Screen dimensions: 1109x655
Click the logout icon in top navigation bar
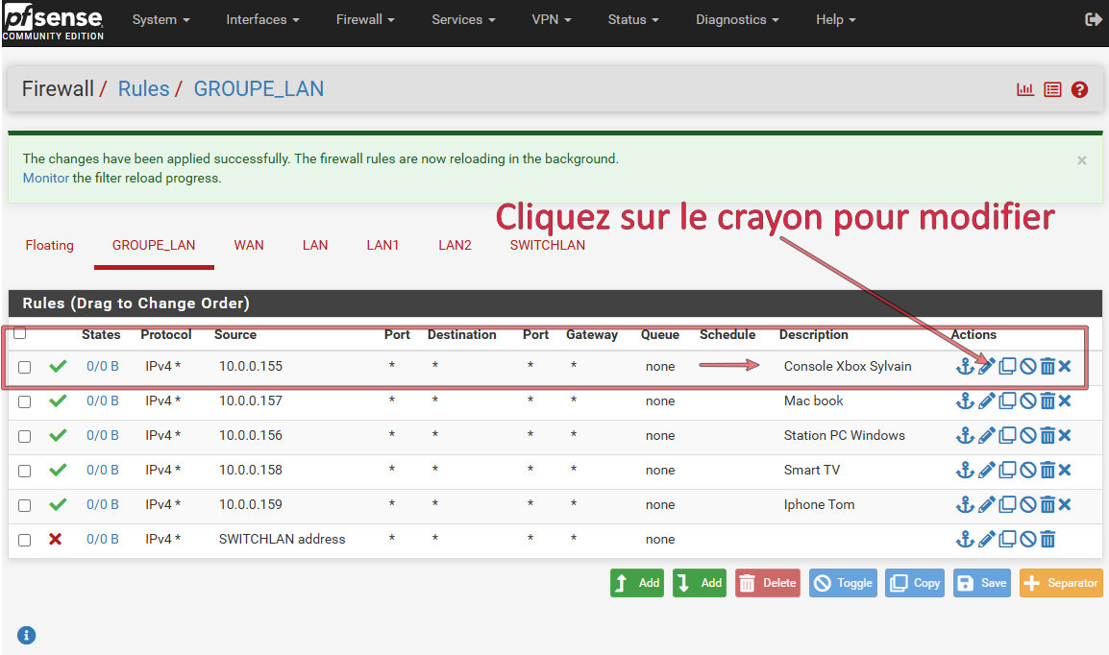pos(1093,19)
